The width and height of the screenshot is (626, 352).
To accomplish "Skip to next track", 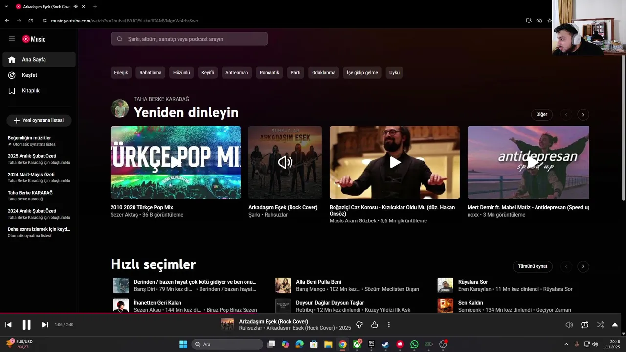I will [x=45, y=325].
